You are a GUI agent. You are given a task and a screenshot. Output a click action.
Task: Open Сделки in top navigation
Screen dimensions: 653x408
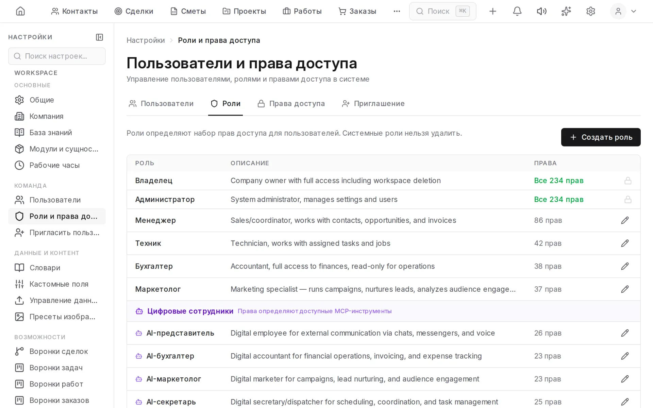(134, 11)
